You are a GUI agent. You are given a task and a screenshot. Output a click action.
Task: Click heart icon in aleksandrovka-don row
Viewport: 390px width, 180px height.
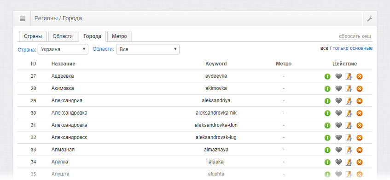coord(338,125)
